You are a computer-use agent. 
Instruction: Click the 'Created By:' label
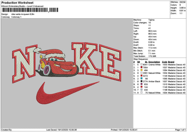click(x=7, y=130)
